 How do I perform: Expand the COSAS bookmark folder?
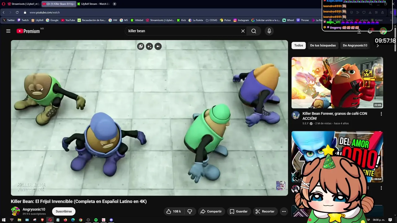(x=212, y=20)
